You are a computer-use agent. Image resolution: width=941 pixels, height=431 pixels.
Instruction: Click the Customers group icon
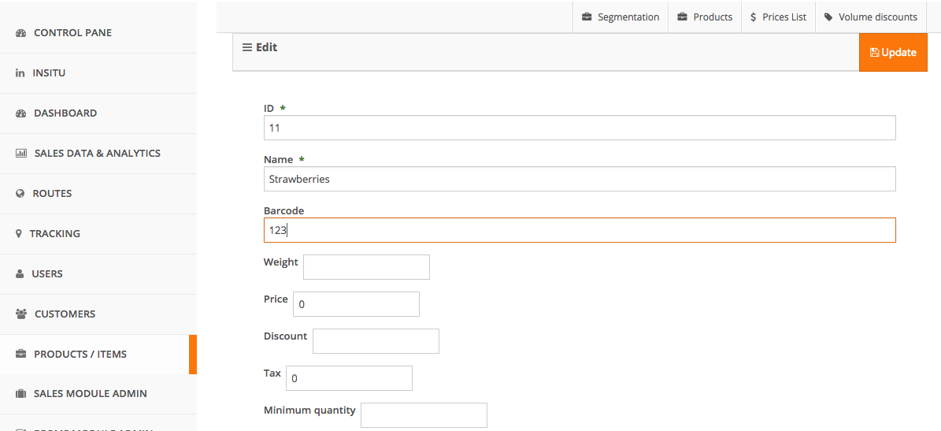(x=21, y=314)
